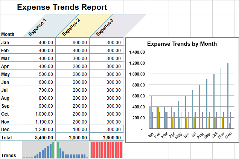Select the Jan Expense 2 cell showing 600.00
The height and width of the screenshot is (159, 239).
[73, 42]
